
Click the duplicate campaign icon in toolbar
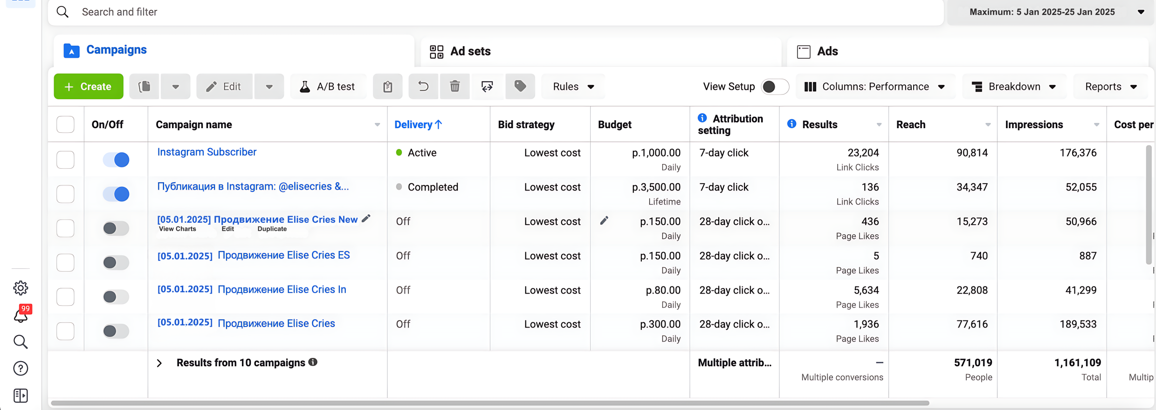point(144,87)
